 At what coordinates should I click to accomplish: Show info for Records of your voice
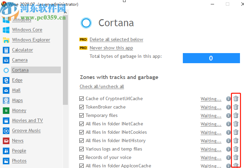[228, 158]
